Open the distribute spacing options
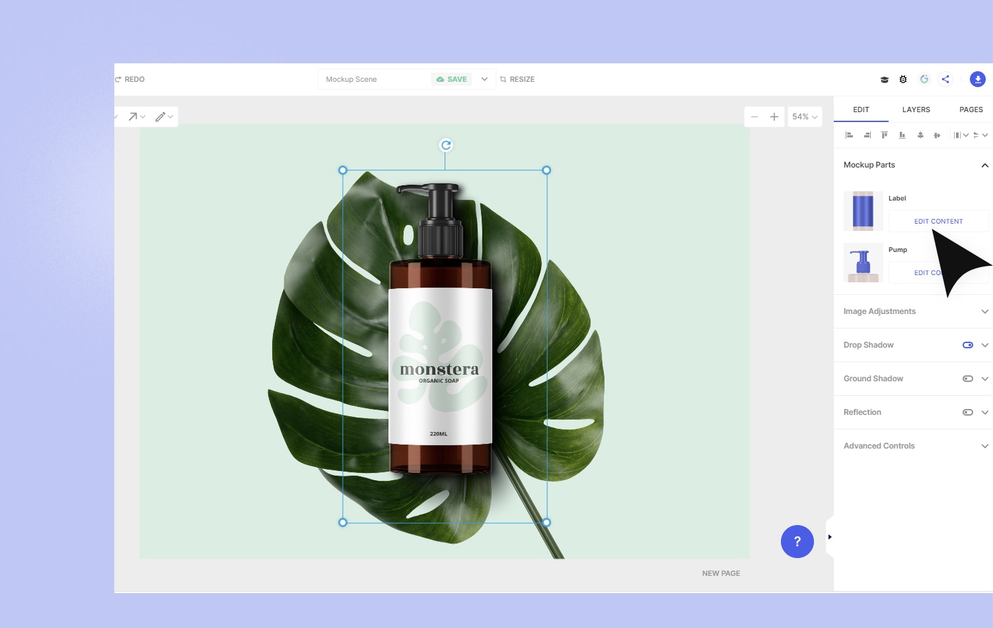The height and width of the screenshot is (628, 993). click(961, 135)
